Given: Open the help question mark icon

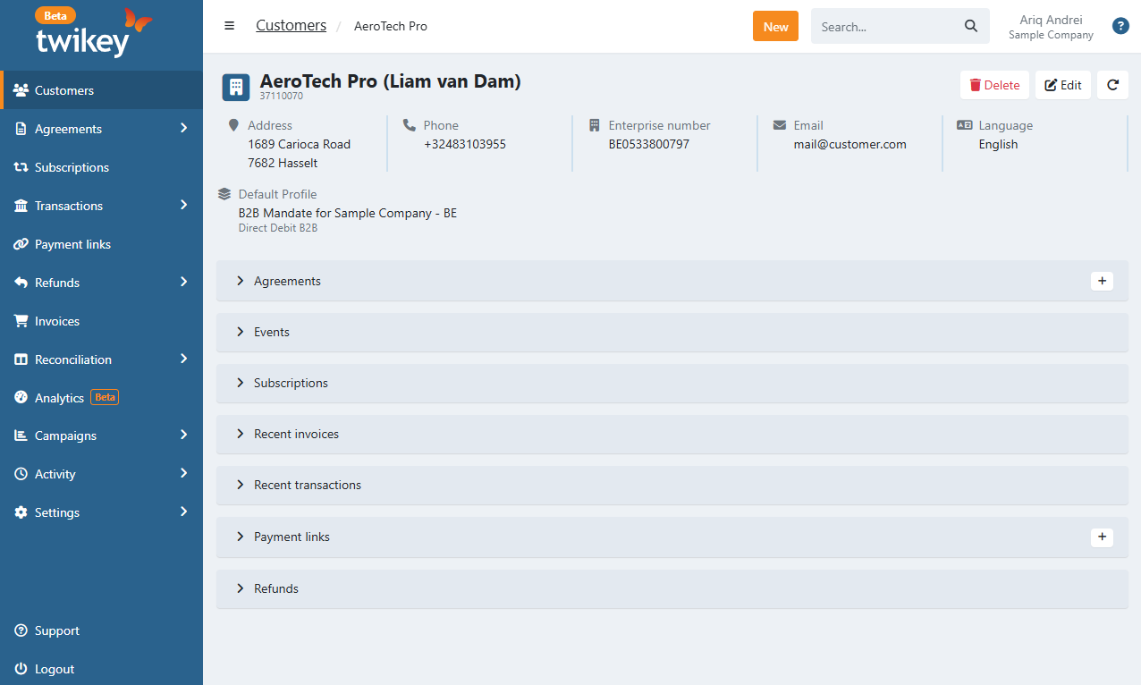Looking at the screenshot, I should coord(1120,26).
